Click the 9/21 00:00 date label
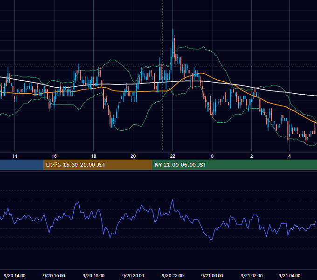This screenshot has width=317, height=280. [212, 275]
